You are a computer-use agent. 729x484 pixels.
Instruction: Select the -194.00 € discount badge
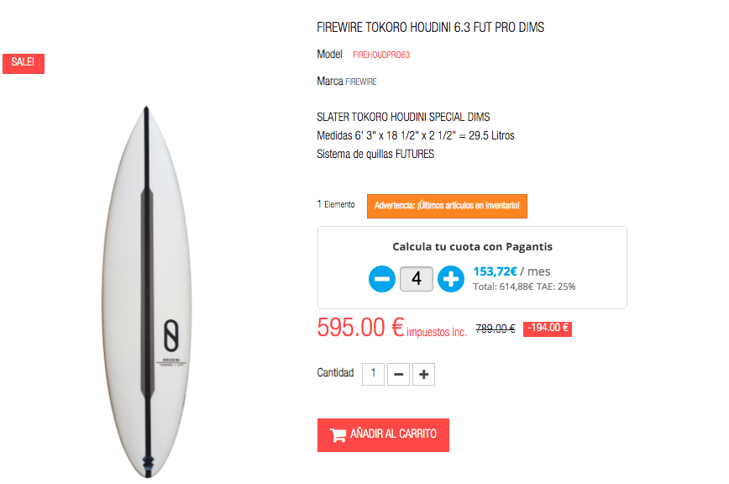(548, 329)
